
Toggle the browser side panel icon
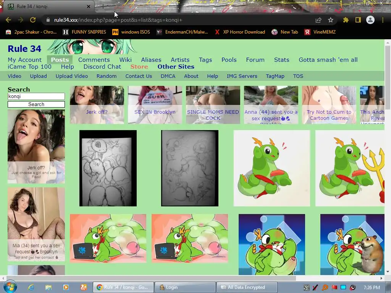358,20
